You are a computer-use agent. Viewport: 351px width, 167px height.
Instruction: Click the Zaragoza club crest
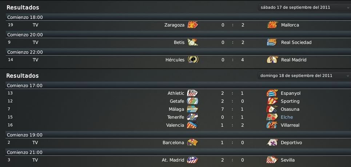pos(193,25)
